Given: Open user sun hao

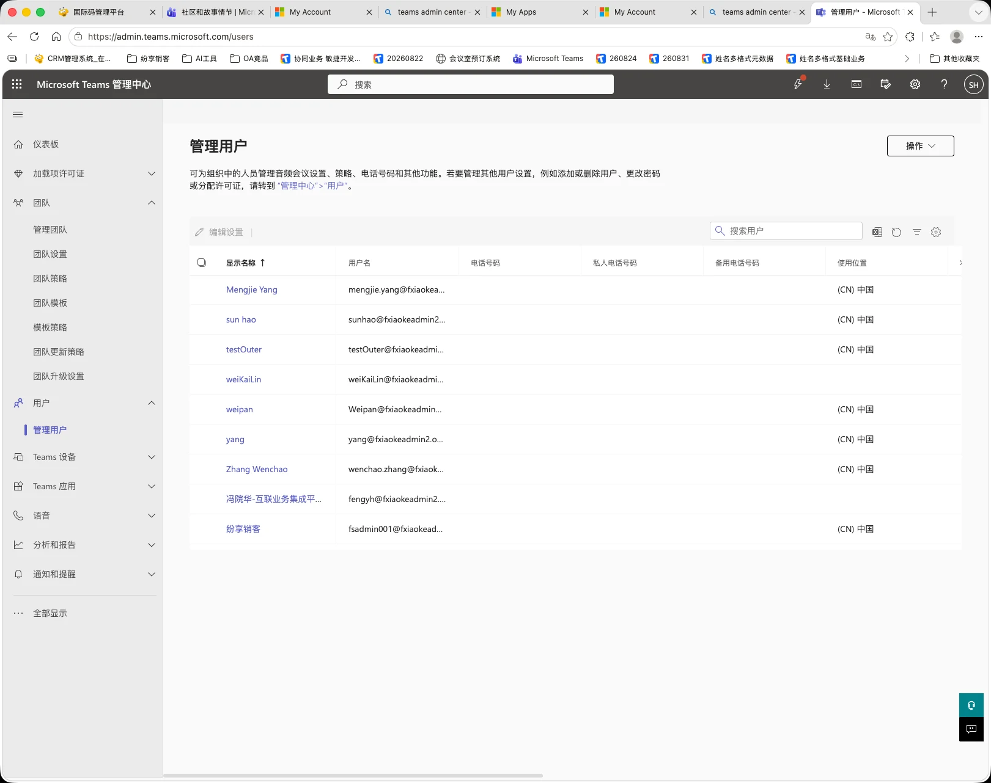Looking at the screenshot, I should tap(241, 319).
